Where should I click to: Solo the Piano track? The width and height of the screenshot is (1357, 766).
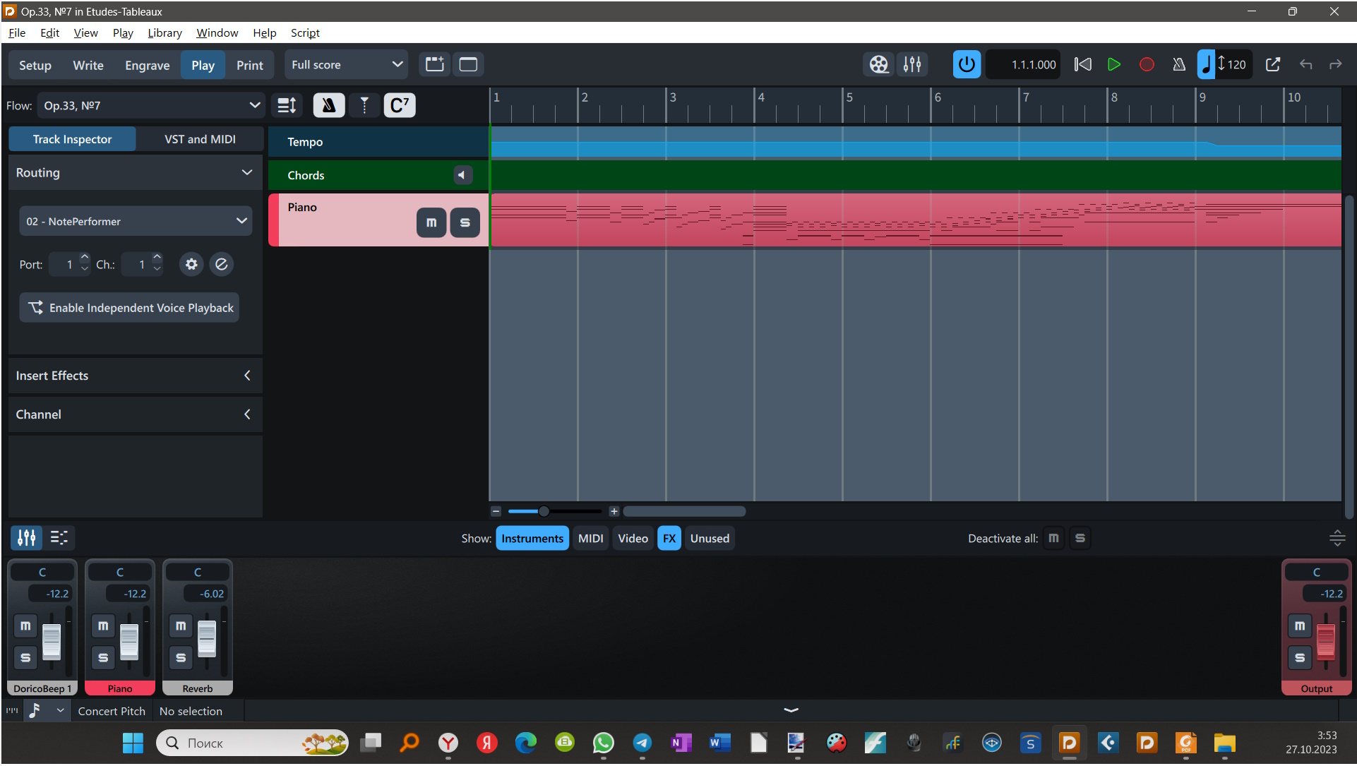pos(465,223)
